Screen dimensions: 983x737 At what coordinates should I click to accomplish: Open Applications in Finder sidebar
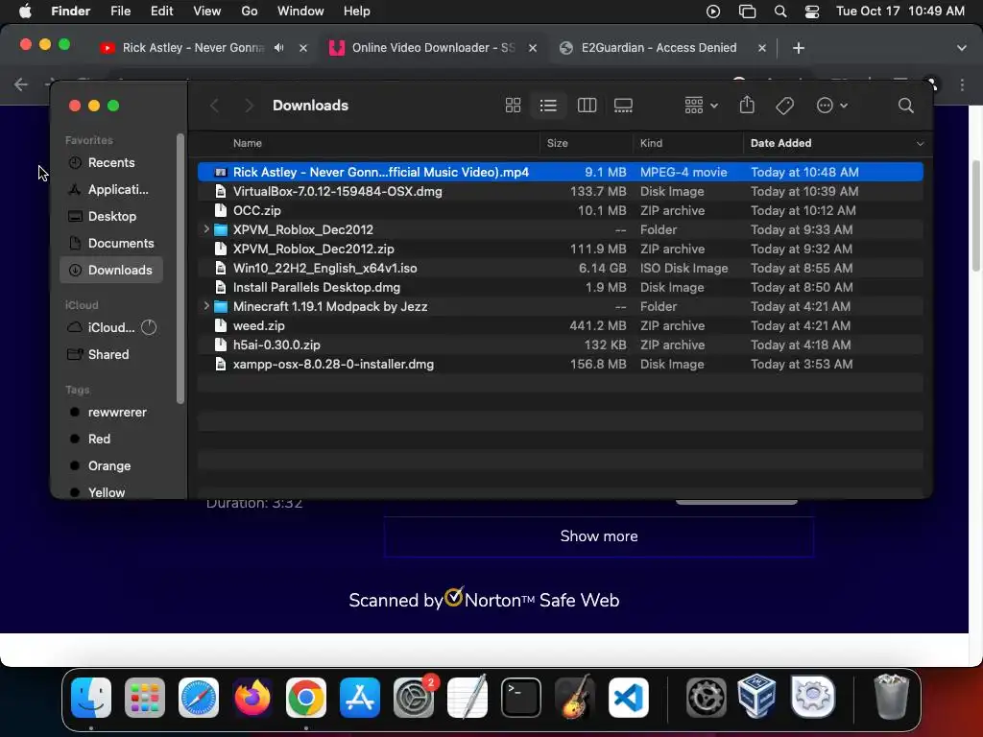coord(111,189)
